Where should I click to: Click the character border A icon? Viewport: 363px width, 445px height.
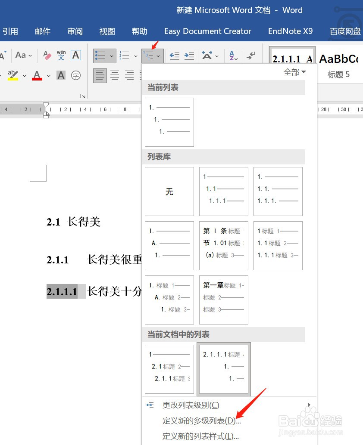76,55
